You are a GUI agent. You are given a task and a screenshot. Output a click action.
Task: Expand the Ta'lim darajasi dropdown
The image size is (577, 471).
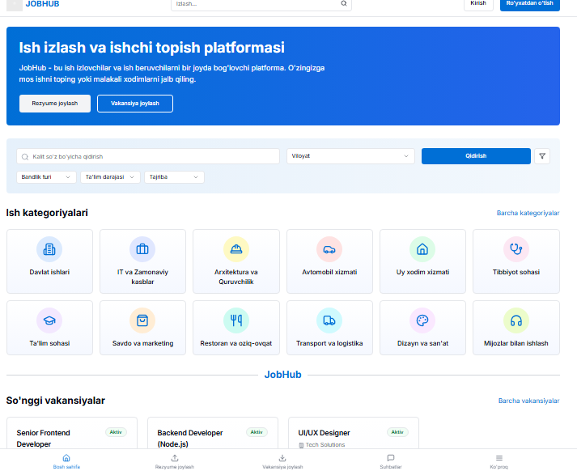[x=111, y=177]
